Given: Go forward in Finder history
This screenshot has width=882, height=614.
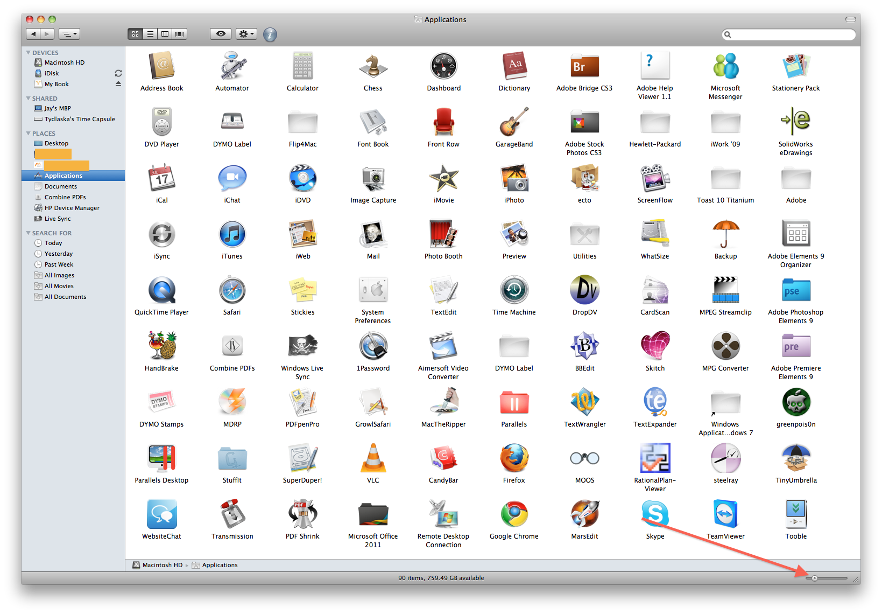Looking at the screenshot, I should [47, 34].
